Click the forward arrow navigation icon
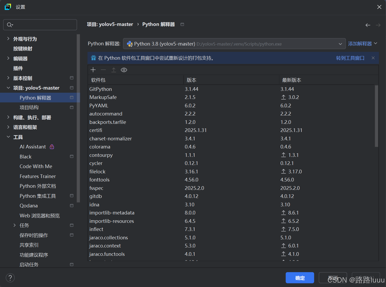Screen dimensions: 386x287 (378, 25)
